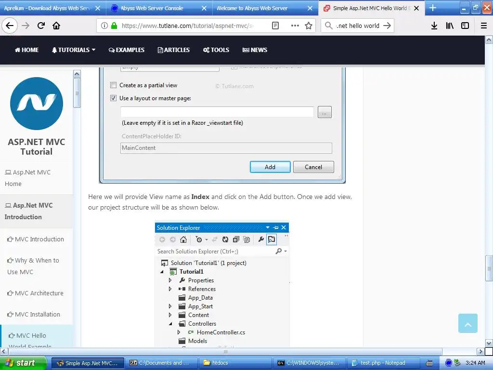Switch to Simple Asp.Net MVC Firefox taskbar item
Image resolution: width=493 pixels, height=370 pixels.
coord(87,363)
